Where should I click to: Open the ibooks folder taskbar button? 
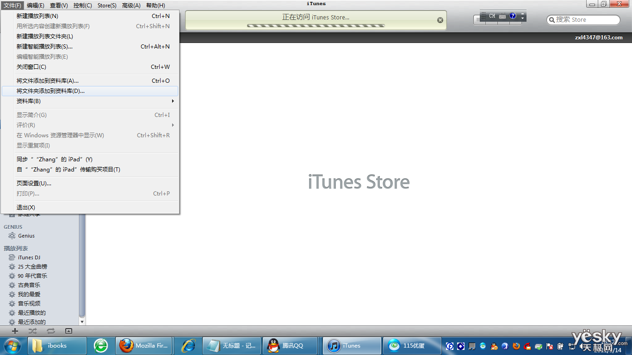(x=57, y=345)
